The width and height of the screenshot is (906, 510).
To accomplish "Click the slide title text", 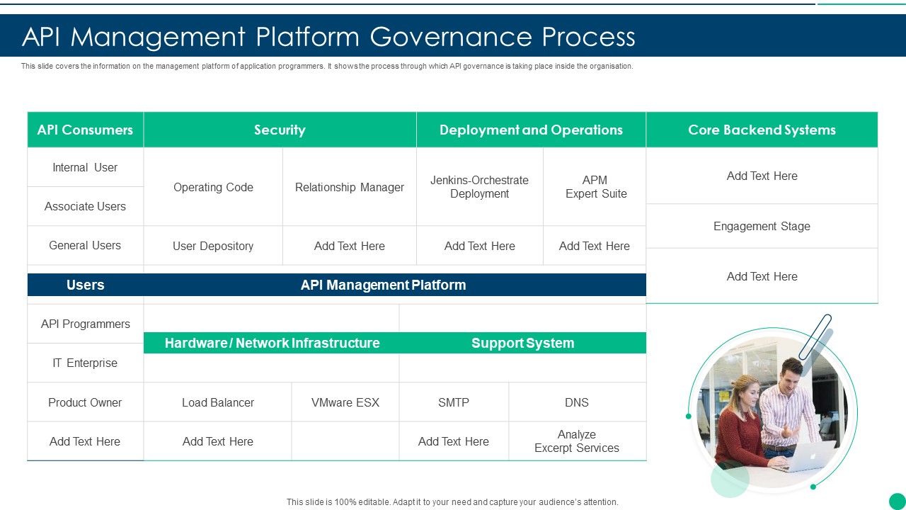I will click(328, 37).
